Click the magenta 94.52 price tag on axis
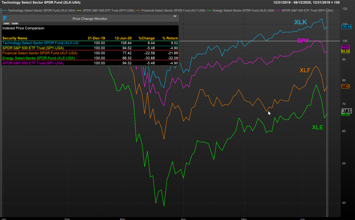Screen dimensions: 355x220 346,47
